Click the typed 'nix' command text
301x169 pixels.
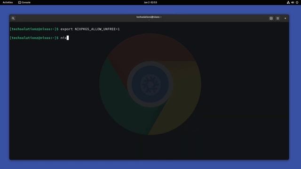63,38
